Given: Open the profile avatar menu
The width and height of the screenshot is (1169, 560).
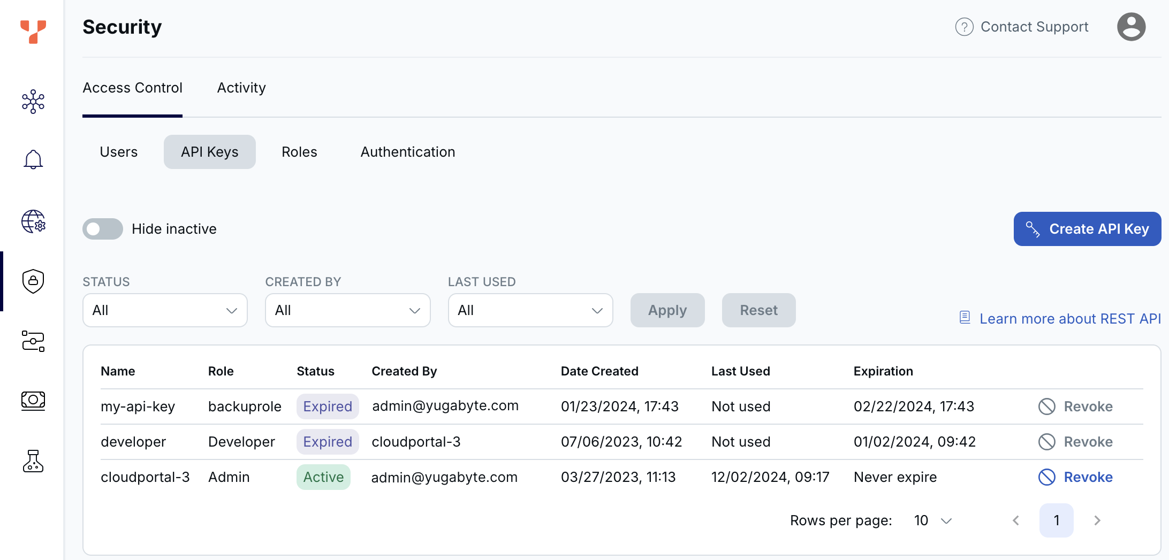Looking at the screenshot, I should (1132, 26).
